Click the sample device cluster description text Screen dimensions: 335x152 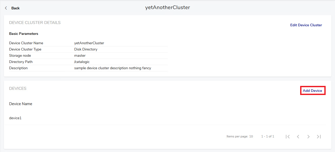[x=112, y=68]
